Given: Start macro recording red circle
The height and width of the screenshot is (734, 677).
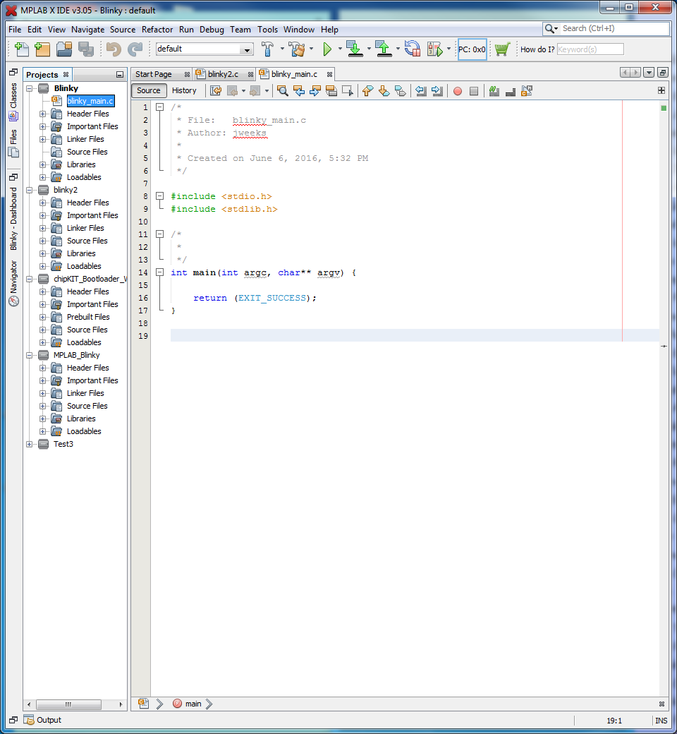Looking at the screenshot, I should (458, 91).
